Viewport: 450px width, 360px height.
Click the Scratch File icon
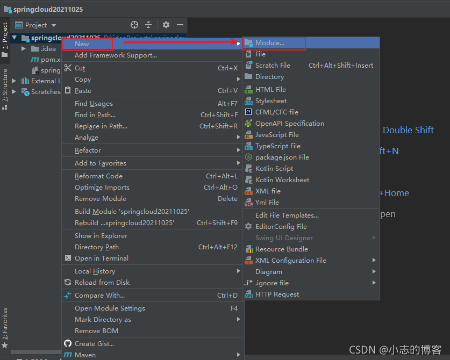tap(248, 65)
